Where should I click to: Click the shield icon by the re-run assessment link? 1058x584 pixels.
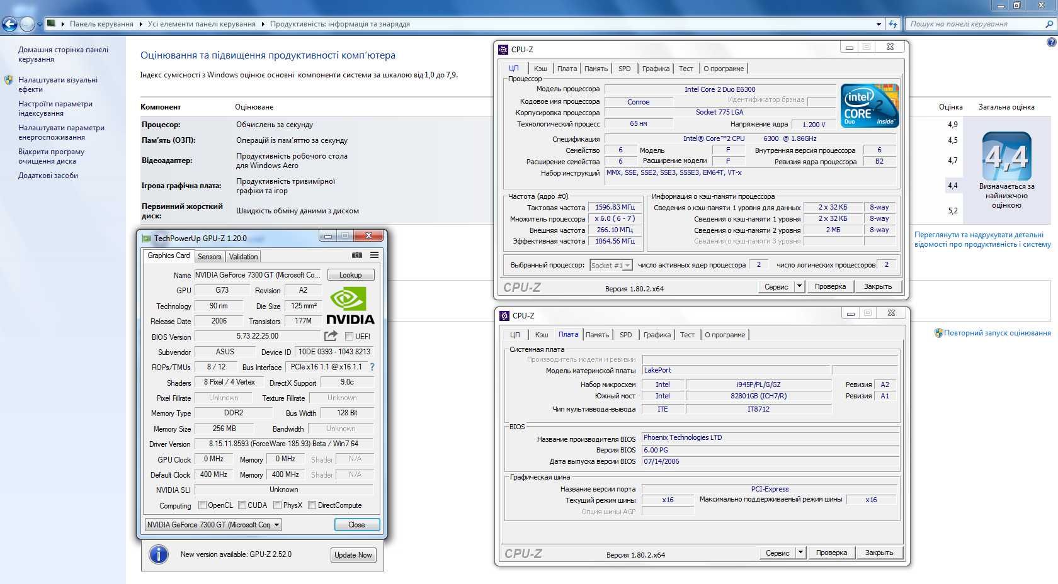tap(938, 333)
